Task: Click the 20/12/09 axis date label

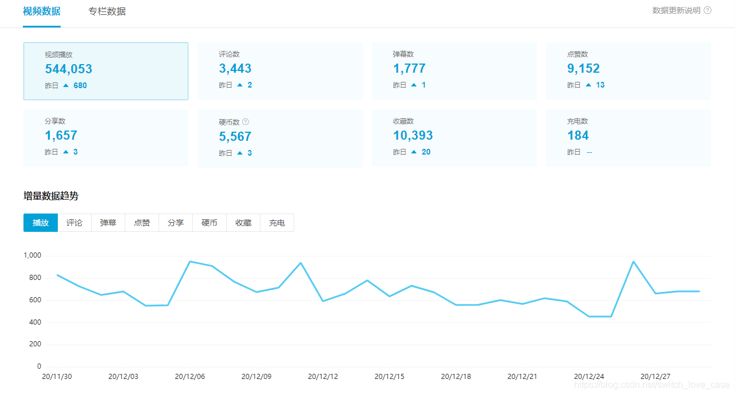Action: [256, 377]
